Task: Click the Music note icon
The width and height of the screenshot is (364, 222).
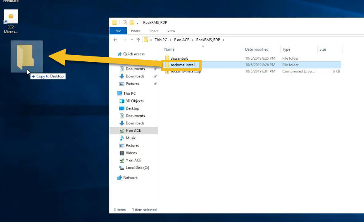Action: pos(121,138)
